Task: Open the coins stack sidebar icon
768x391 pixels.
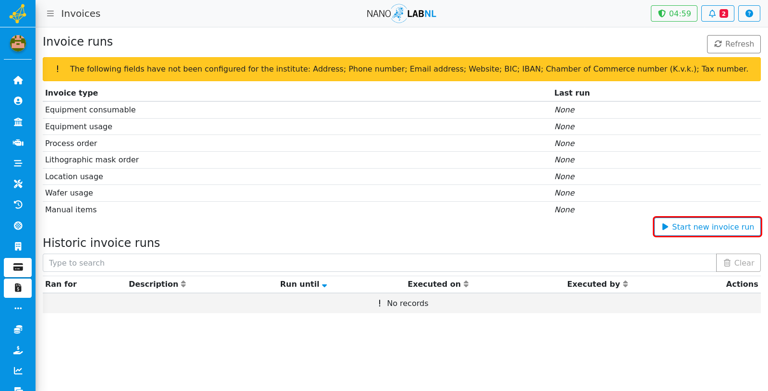Action: click(18, 330)
